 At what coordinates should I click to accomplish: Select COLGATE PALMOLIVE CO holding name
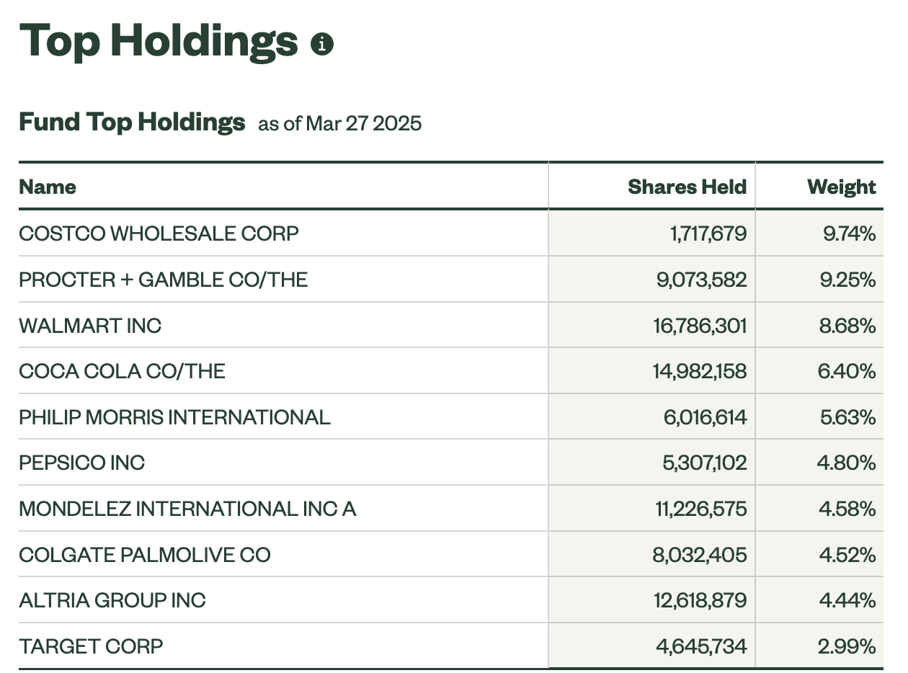click(x=145, y=555)
